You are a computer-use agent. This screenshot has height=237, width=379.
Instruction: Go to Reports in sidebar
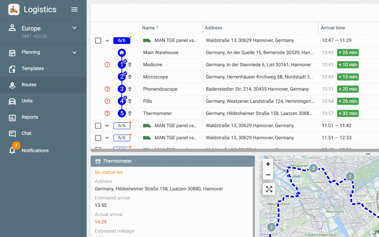pyautogui.click(x=30, y=117)
